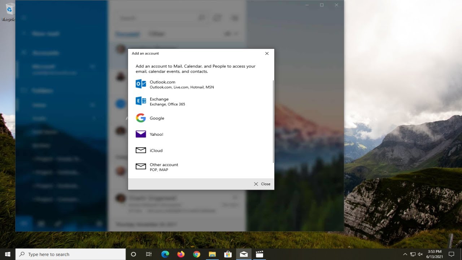
Task: Click "Exchange, Office 365" subtitle text
Action: pos(167,104)
